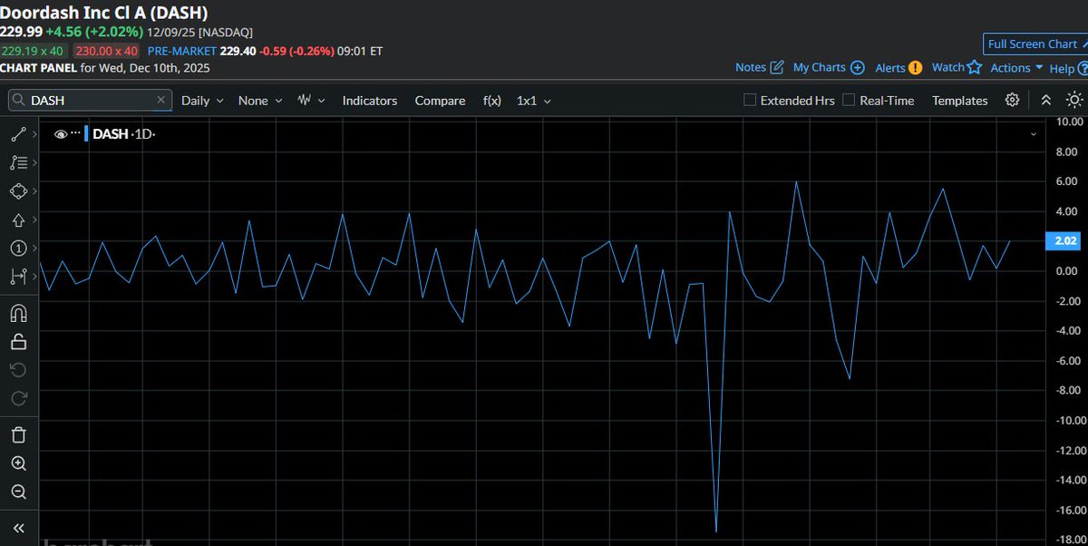Click the Notes pencil icon
This screenshot has width=1088, height=546.
(x=777, y=67)
